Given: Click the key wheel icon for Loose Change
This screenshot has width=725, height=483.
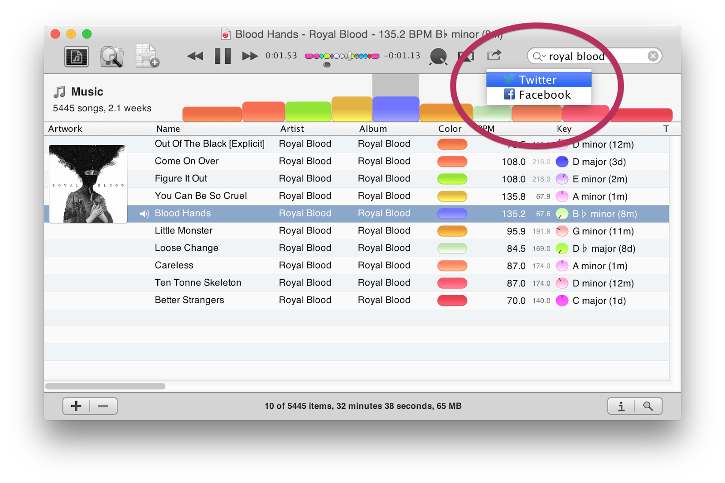Looking at the screenshot, I should point(562,249).
